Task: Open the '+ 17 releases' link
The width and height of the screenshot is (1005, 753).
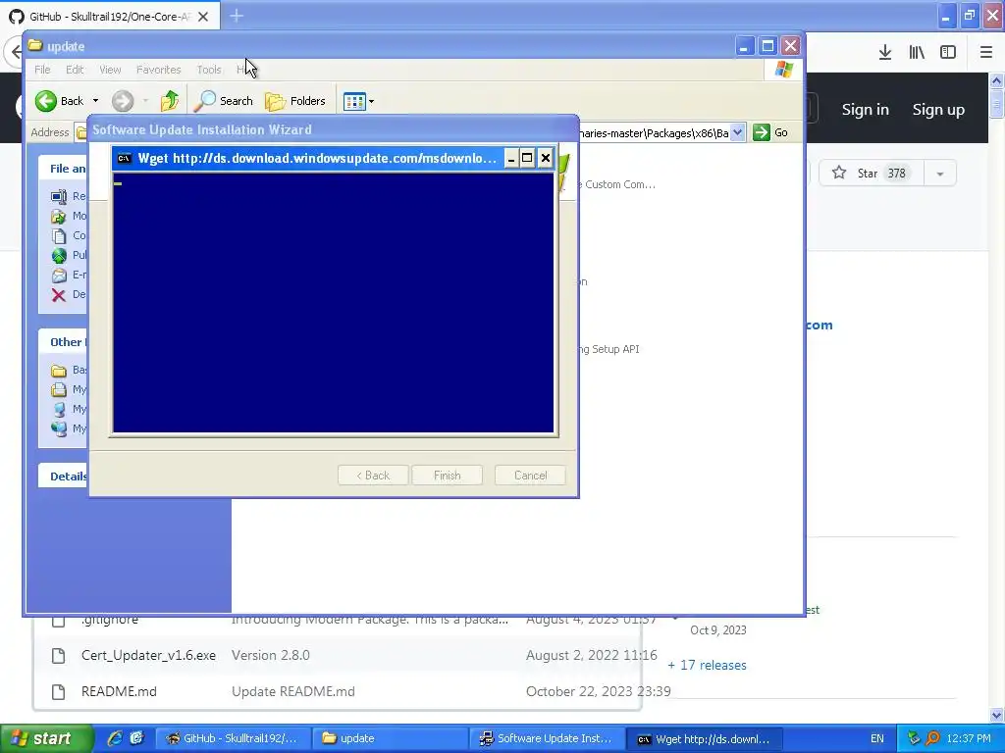Action: 707,666
